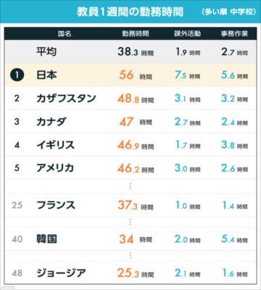Click the 国名 column header

(65, 33)
